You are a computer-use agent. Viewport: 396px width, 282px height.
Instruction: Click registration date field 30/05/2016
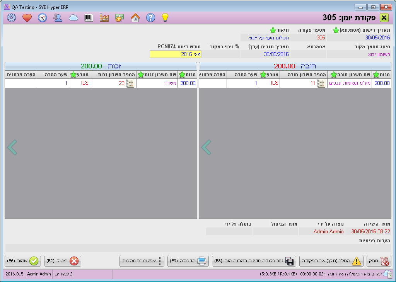(x=359, y=38)
